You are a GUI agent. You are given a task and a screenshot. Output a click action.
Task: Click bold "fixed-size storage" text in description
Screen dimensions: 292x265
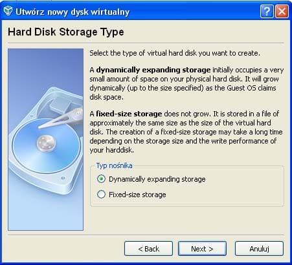coord(129,114)
